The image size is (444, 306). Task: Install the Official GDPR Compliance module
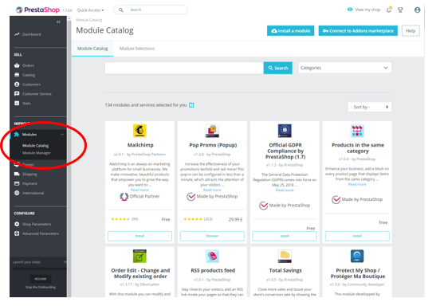285,236
